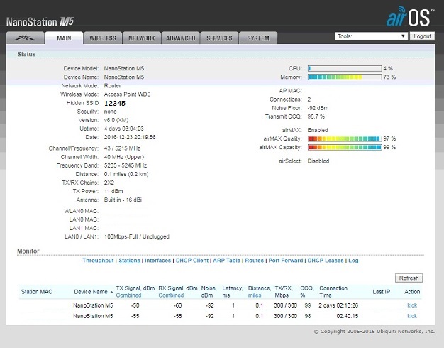Switch to the NETWORK tab
Image resolution: width=444 pixels, height=348 pixels.
(x=142, y=38)
